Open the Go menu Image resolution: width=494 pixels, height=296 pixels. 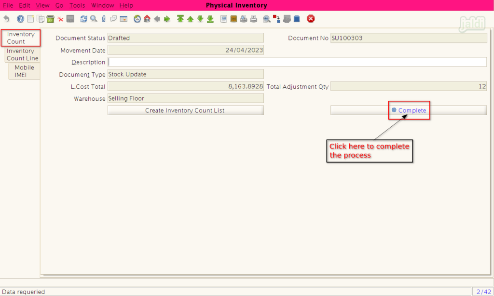(x=59, y=5)
